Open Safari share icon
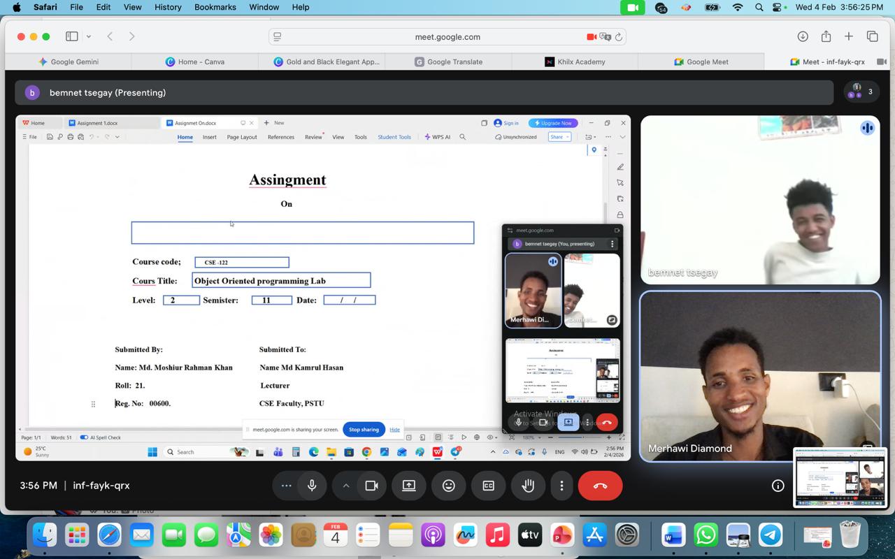Viewport: 895px width, 559px height. [826, 36]
